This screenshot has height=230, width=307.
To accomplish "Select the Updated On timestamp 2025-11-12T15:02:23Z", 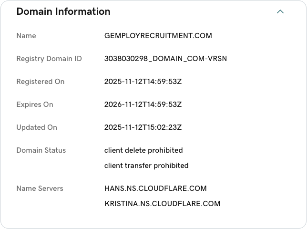I will pos(143,127).
